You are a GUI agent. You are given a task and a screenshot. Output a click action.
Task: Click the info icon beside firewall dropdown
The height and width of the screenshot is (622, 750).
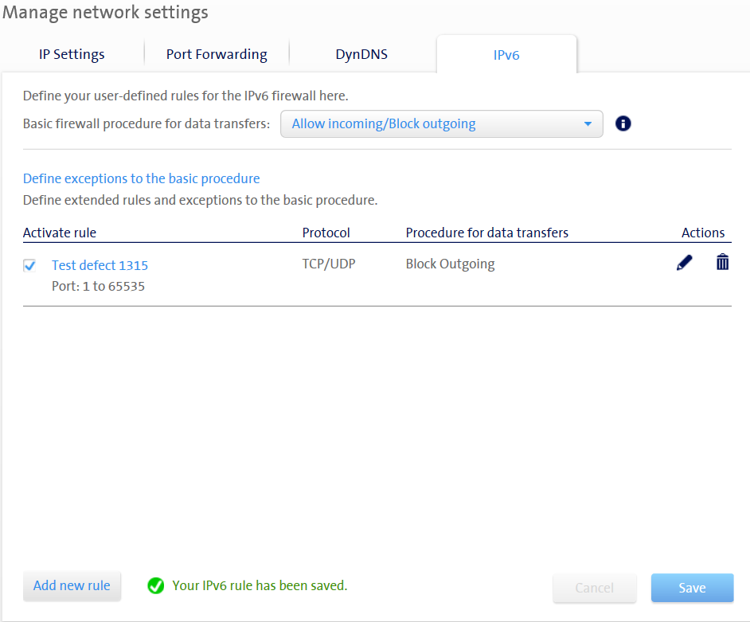coord(623,123)
